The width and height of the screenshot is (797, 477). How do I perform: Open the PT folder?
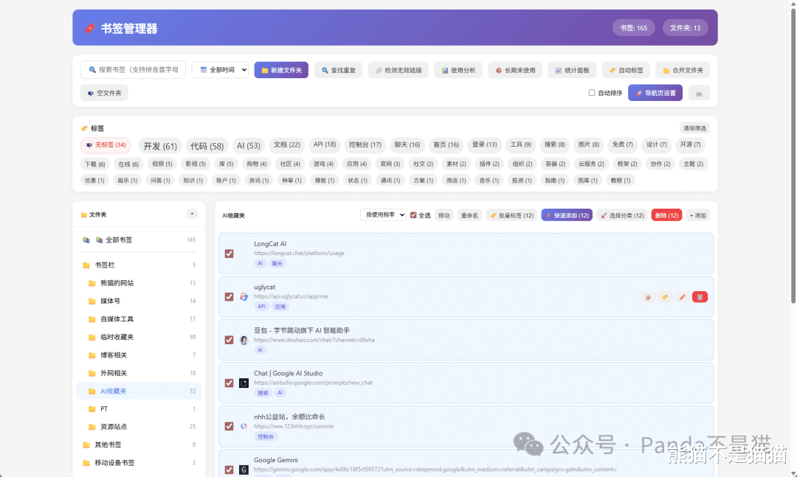pos(139,409)
